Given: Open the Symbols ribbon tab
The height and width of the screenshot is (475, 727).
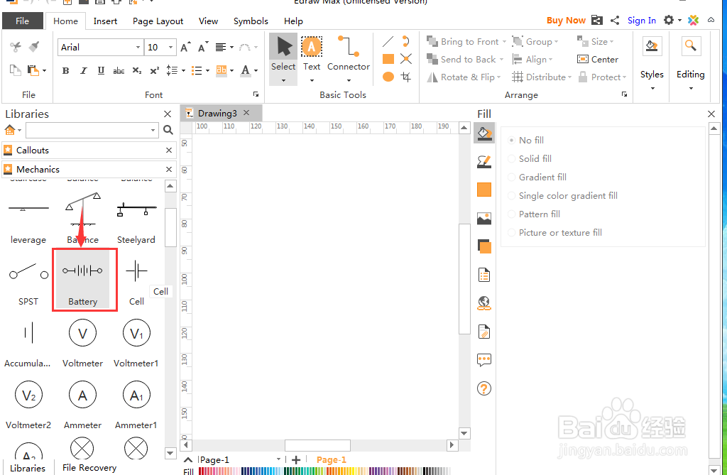Looking at the screenshot, I should coord(251,21).
